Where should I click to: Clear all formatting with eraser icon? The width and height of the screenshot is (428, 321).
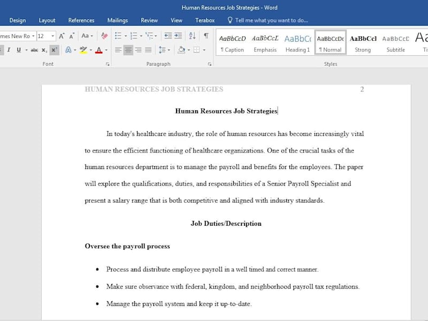click(x=104, y=36)
